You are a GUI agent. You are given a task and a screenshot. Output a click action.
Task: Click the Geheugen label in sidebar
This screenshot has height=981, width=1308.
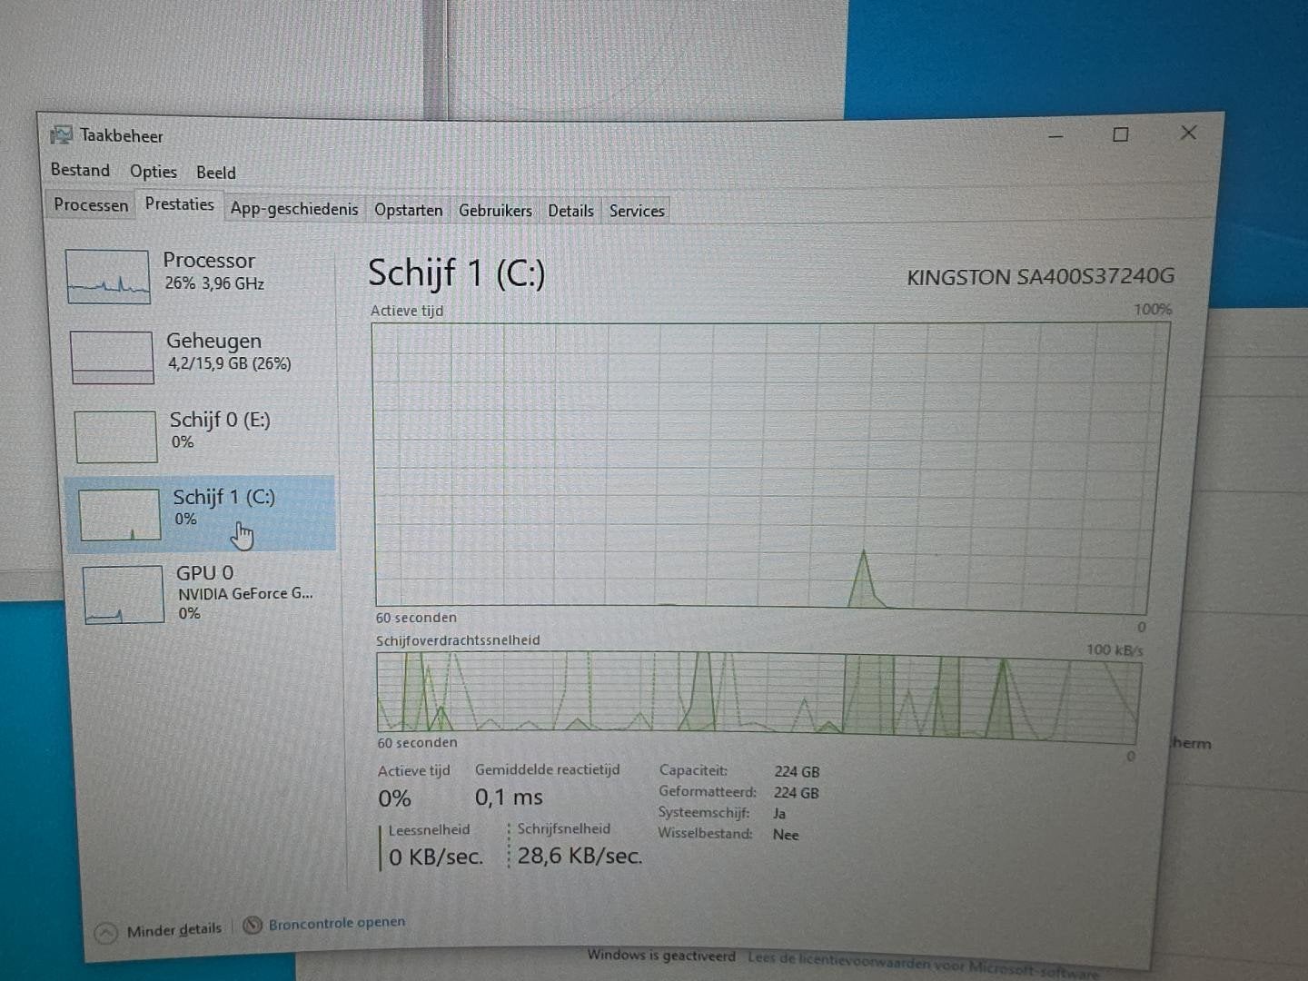213,341
